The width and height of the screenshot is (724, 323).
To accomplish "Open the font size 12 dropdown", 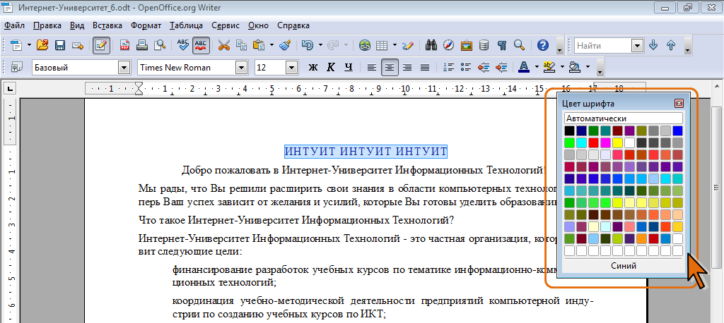I will pyautogui.click(x=291, y=68).
